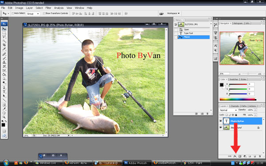Select the Crop tool
The image size is (266, 166).
4,45
